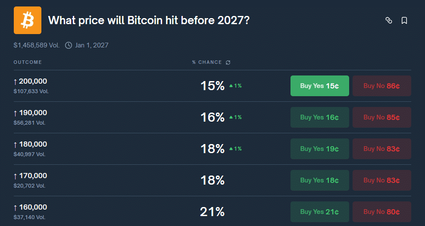Select the ↑ 160,000 outcome
Screen dimensions: 425x226
31,207
